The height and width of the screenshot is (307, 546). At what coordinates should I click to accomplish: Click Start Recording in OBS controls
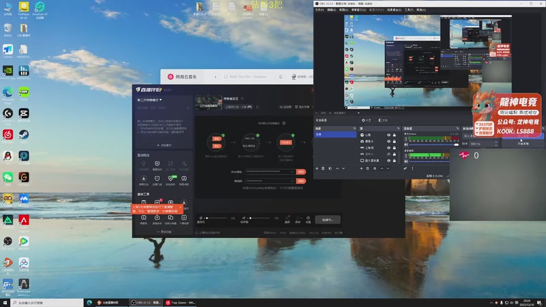click(x=523, y=143)
